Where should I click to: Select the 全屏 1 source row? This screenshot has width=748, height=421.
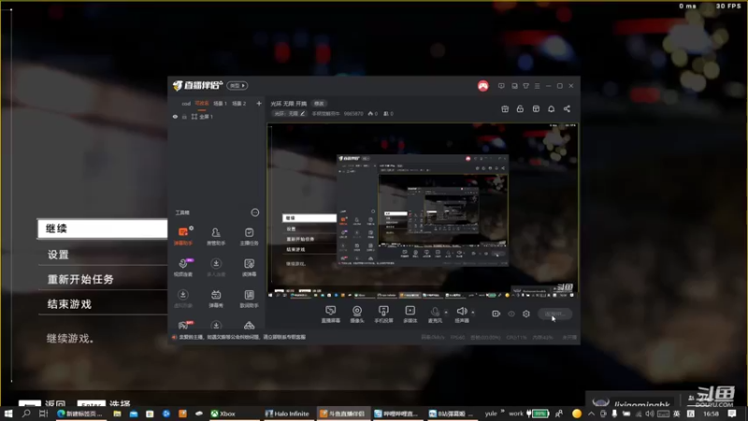point(216,116)
